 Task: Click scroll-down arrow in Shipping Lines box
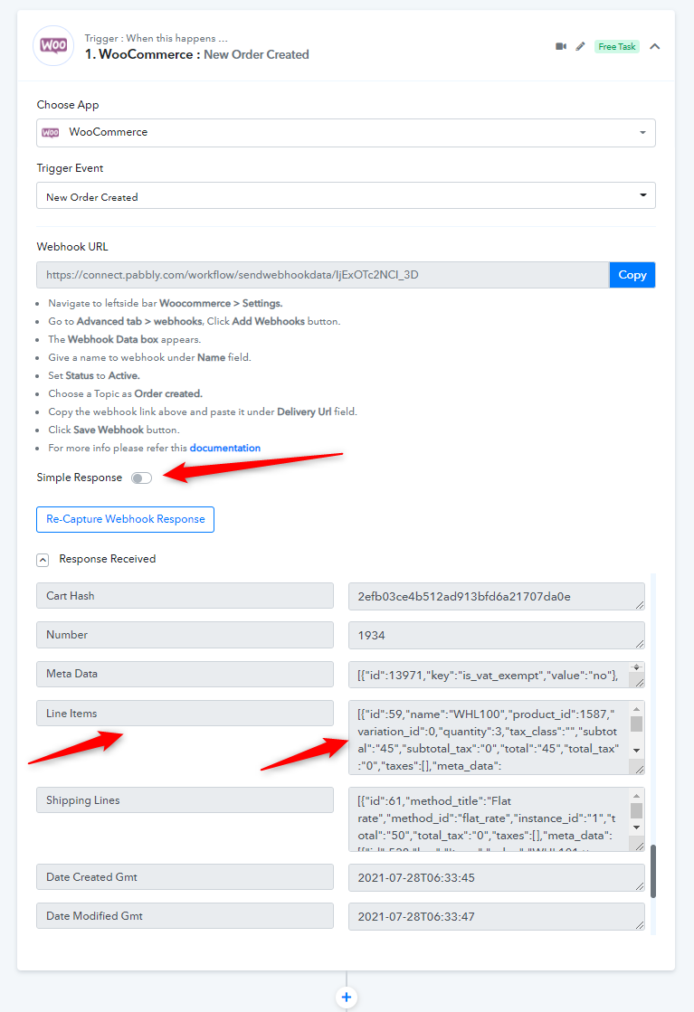click(636, 828)
